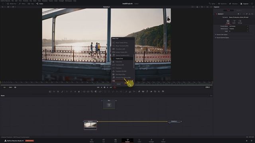Click the Clip Name field in Inspector

click(x=239, y=17)
